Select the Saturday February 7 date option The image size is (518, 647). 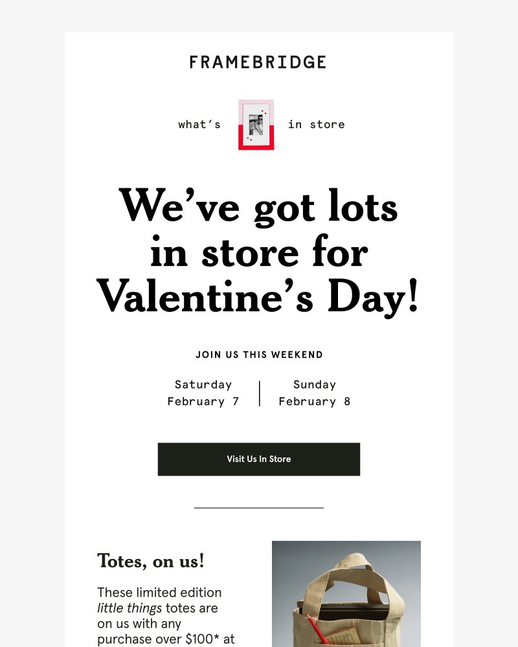click(x=203, y=393)
